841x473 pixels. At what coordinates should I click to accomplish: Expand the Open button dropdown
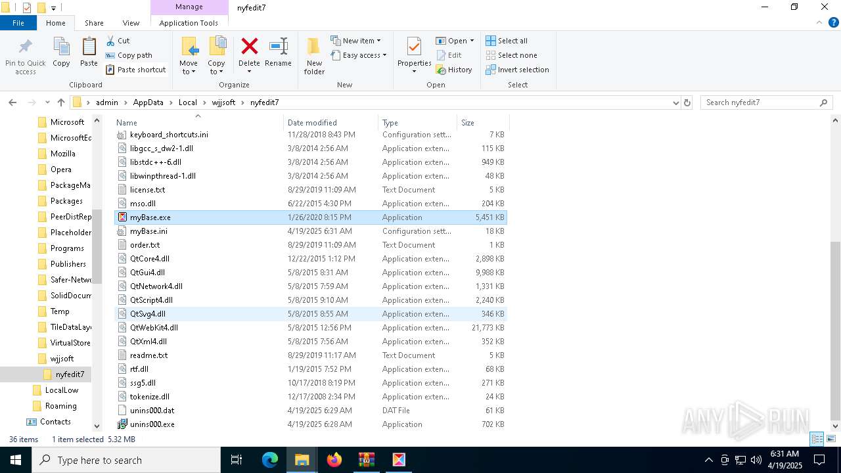tap(472, 41)
